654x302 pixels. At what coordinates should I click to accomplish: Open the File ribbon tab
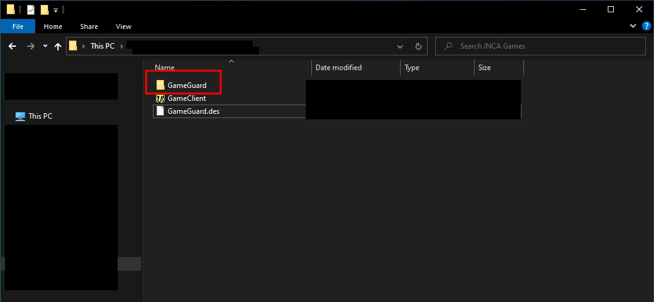17,26
